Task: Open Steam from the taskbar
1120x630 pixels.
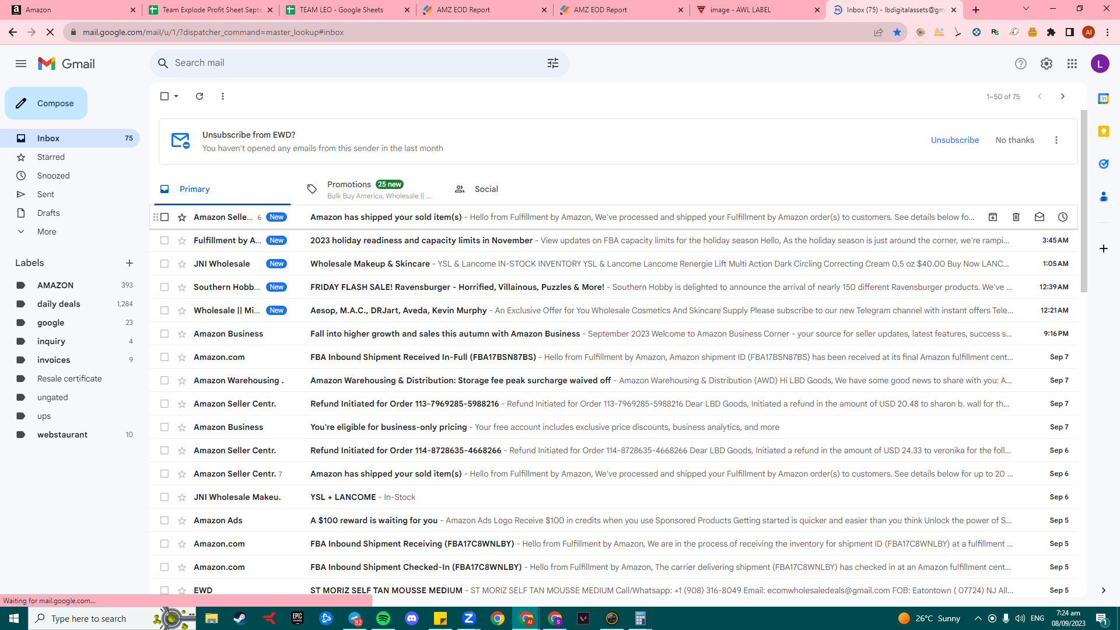Action: [240, 618]
